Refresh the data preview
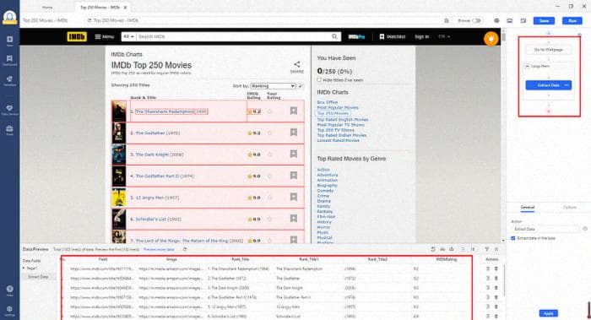Screen dimensions: 591x320 tap(185, 249)
